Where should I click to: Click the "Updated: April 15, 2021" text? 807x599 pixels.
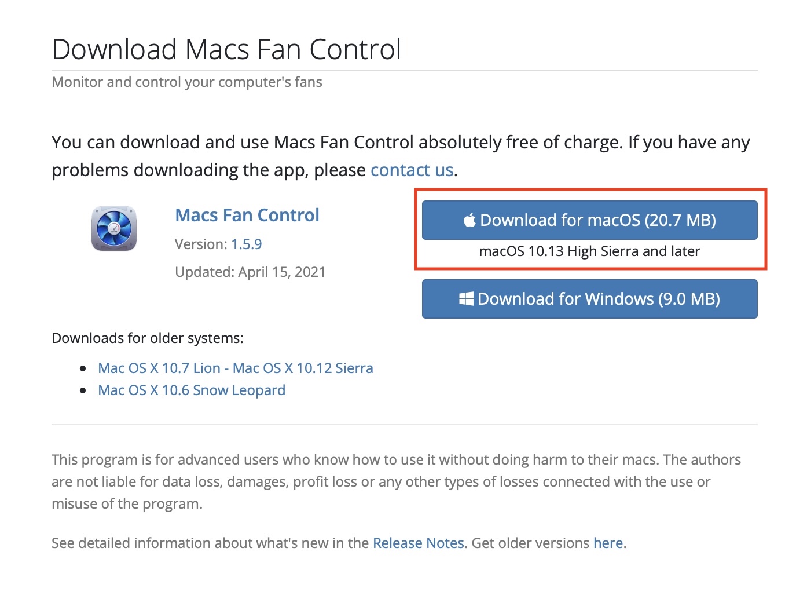tap(250, 272)
